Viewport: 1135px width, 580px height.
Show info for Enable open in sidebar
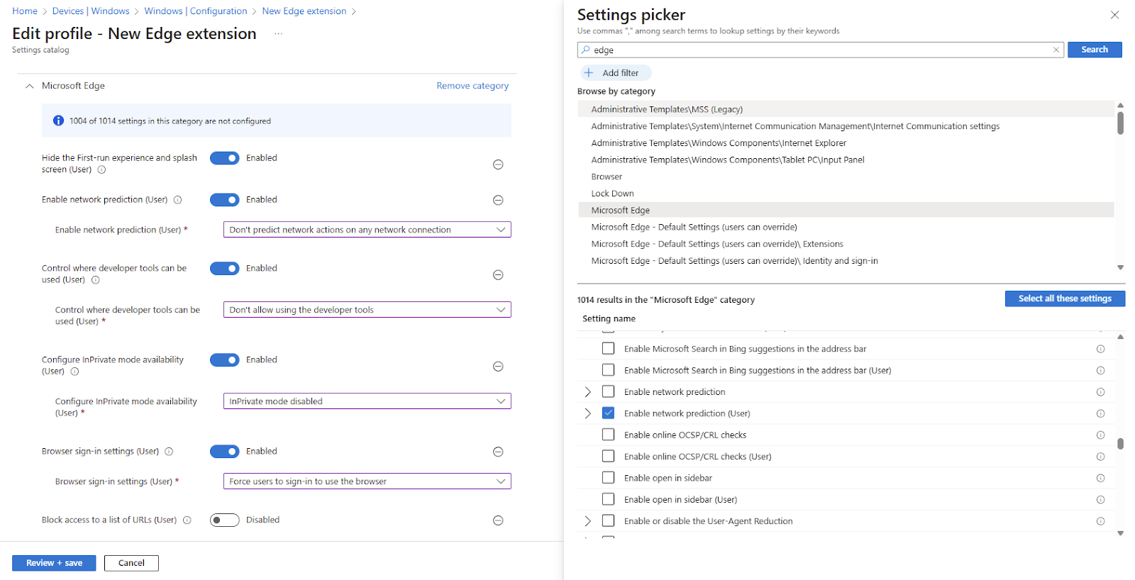pos(1100,479)
